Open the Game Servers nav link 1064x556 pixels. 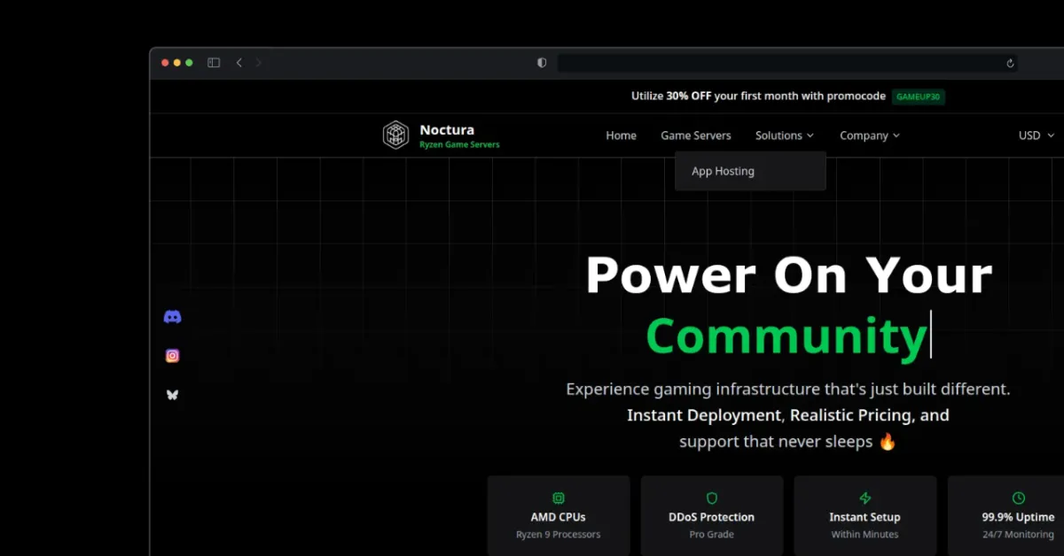pos(696,135)
